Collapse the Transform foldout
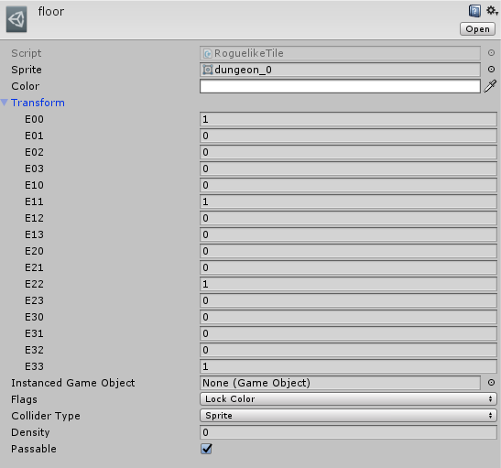 click(x=5, y=103)
